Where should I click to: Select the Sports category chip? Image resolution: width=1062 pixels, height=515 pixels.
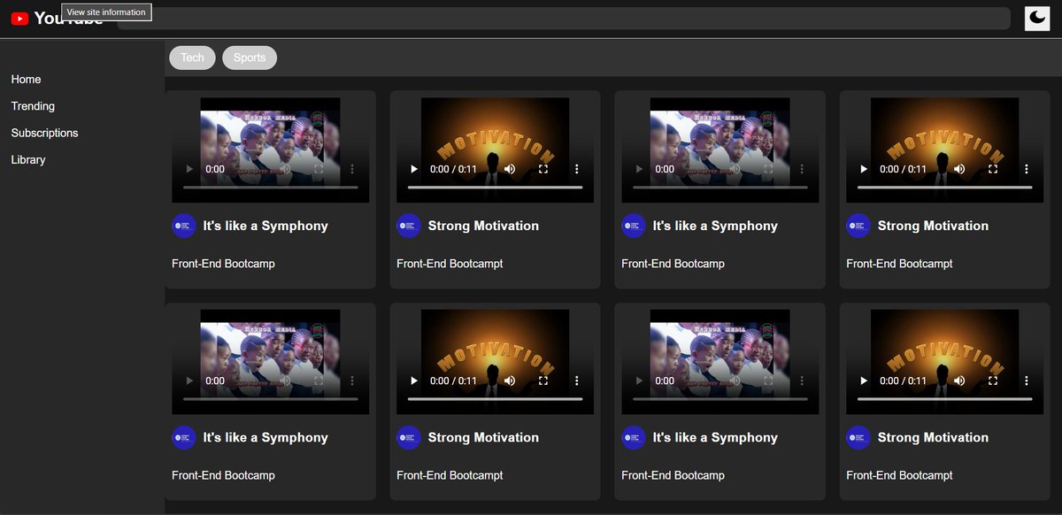tap(250, 58)
